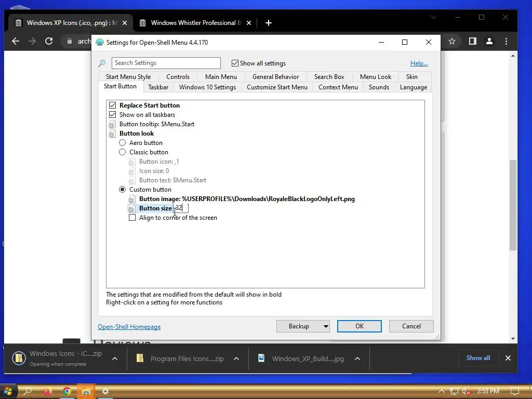The width and height of the screenshot is (532, 399).
Task: Expand Windows_XP_Build jpg download options
Action: coord(357,358)
